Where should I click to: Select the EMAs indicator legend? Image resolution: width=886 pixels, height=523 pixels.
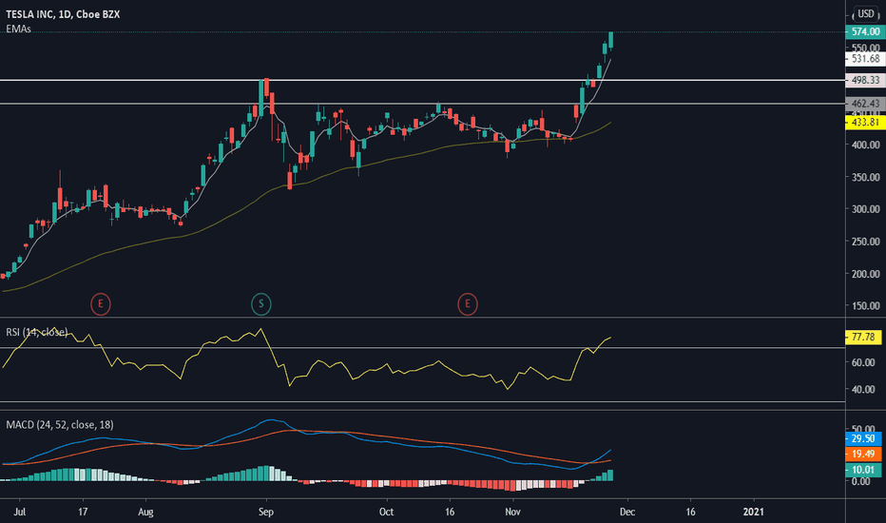(x=18, y=29)
